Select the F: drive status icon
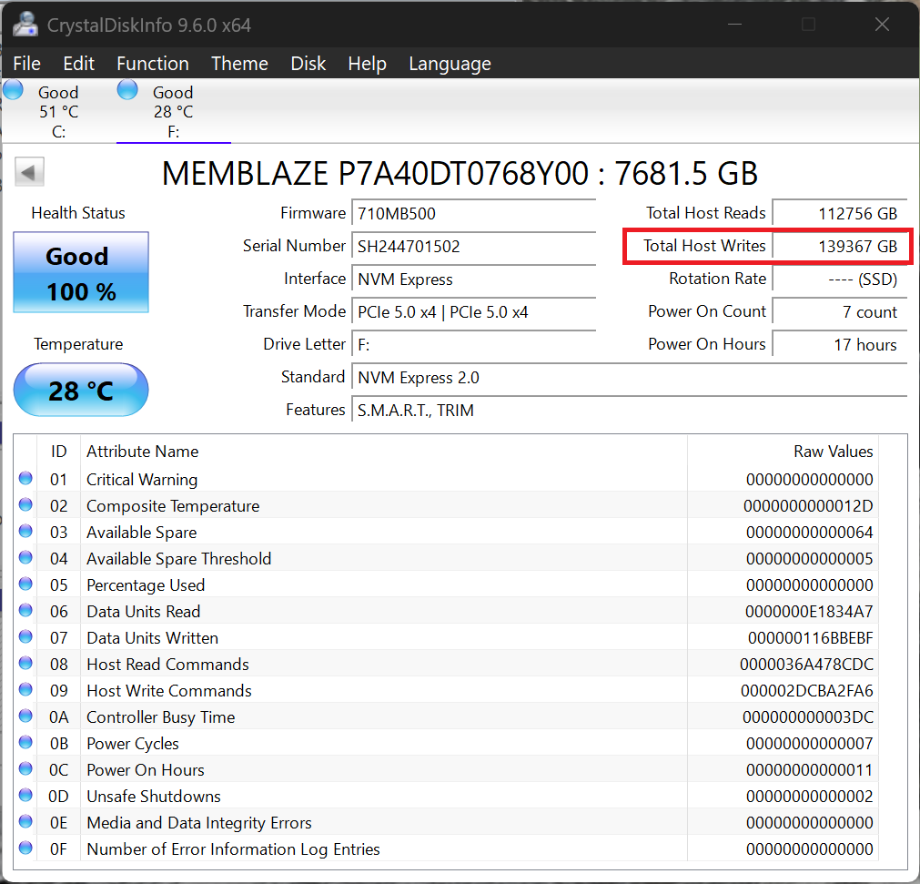This screenshot has width=920, height=884. (128, 90)
